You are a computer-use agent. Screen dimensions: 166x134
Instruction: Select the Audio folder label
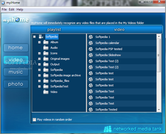[54, 48]
